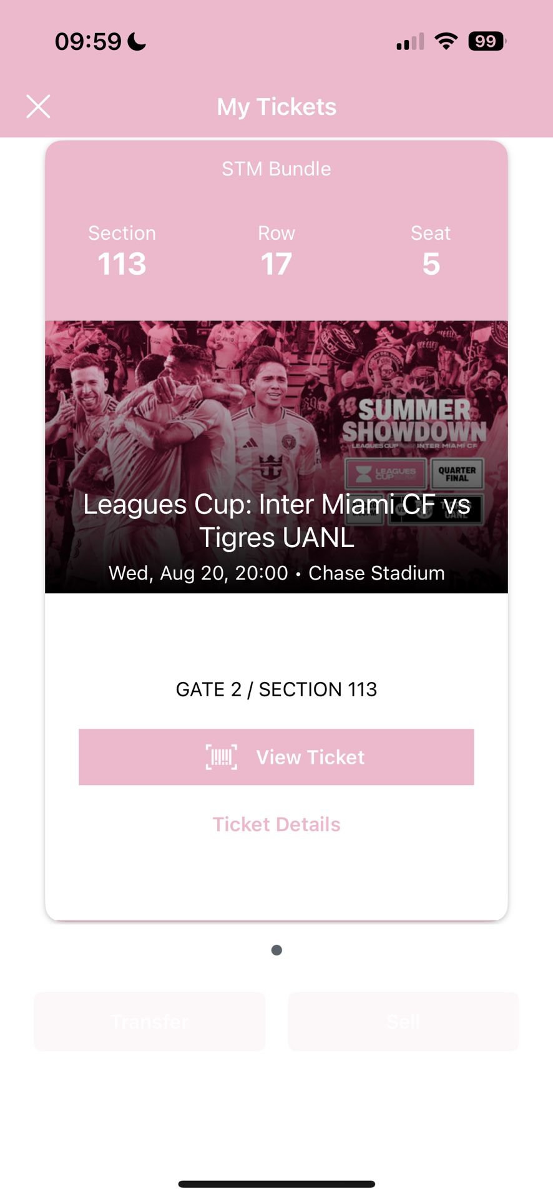Tap the disabled Sell button
553x1199 pixels.
[403, 1021]
